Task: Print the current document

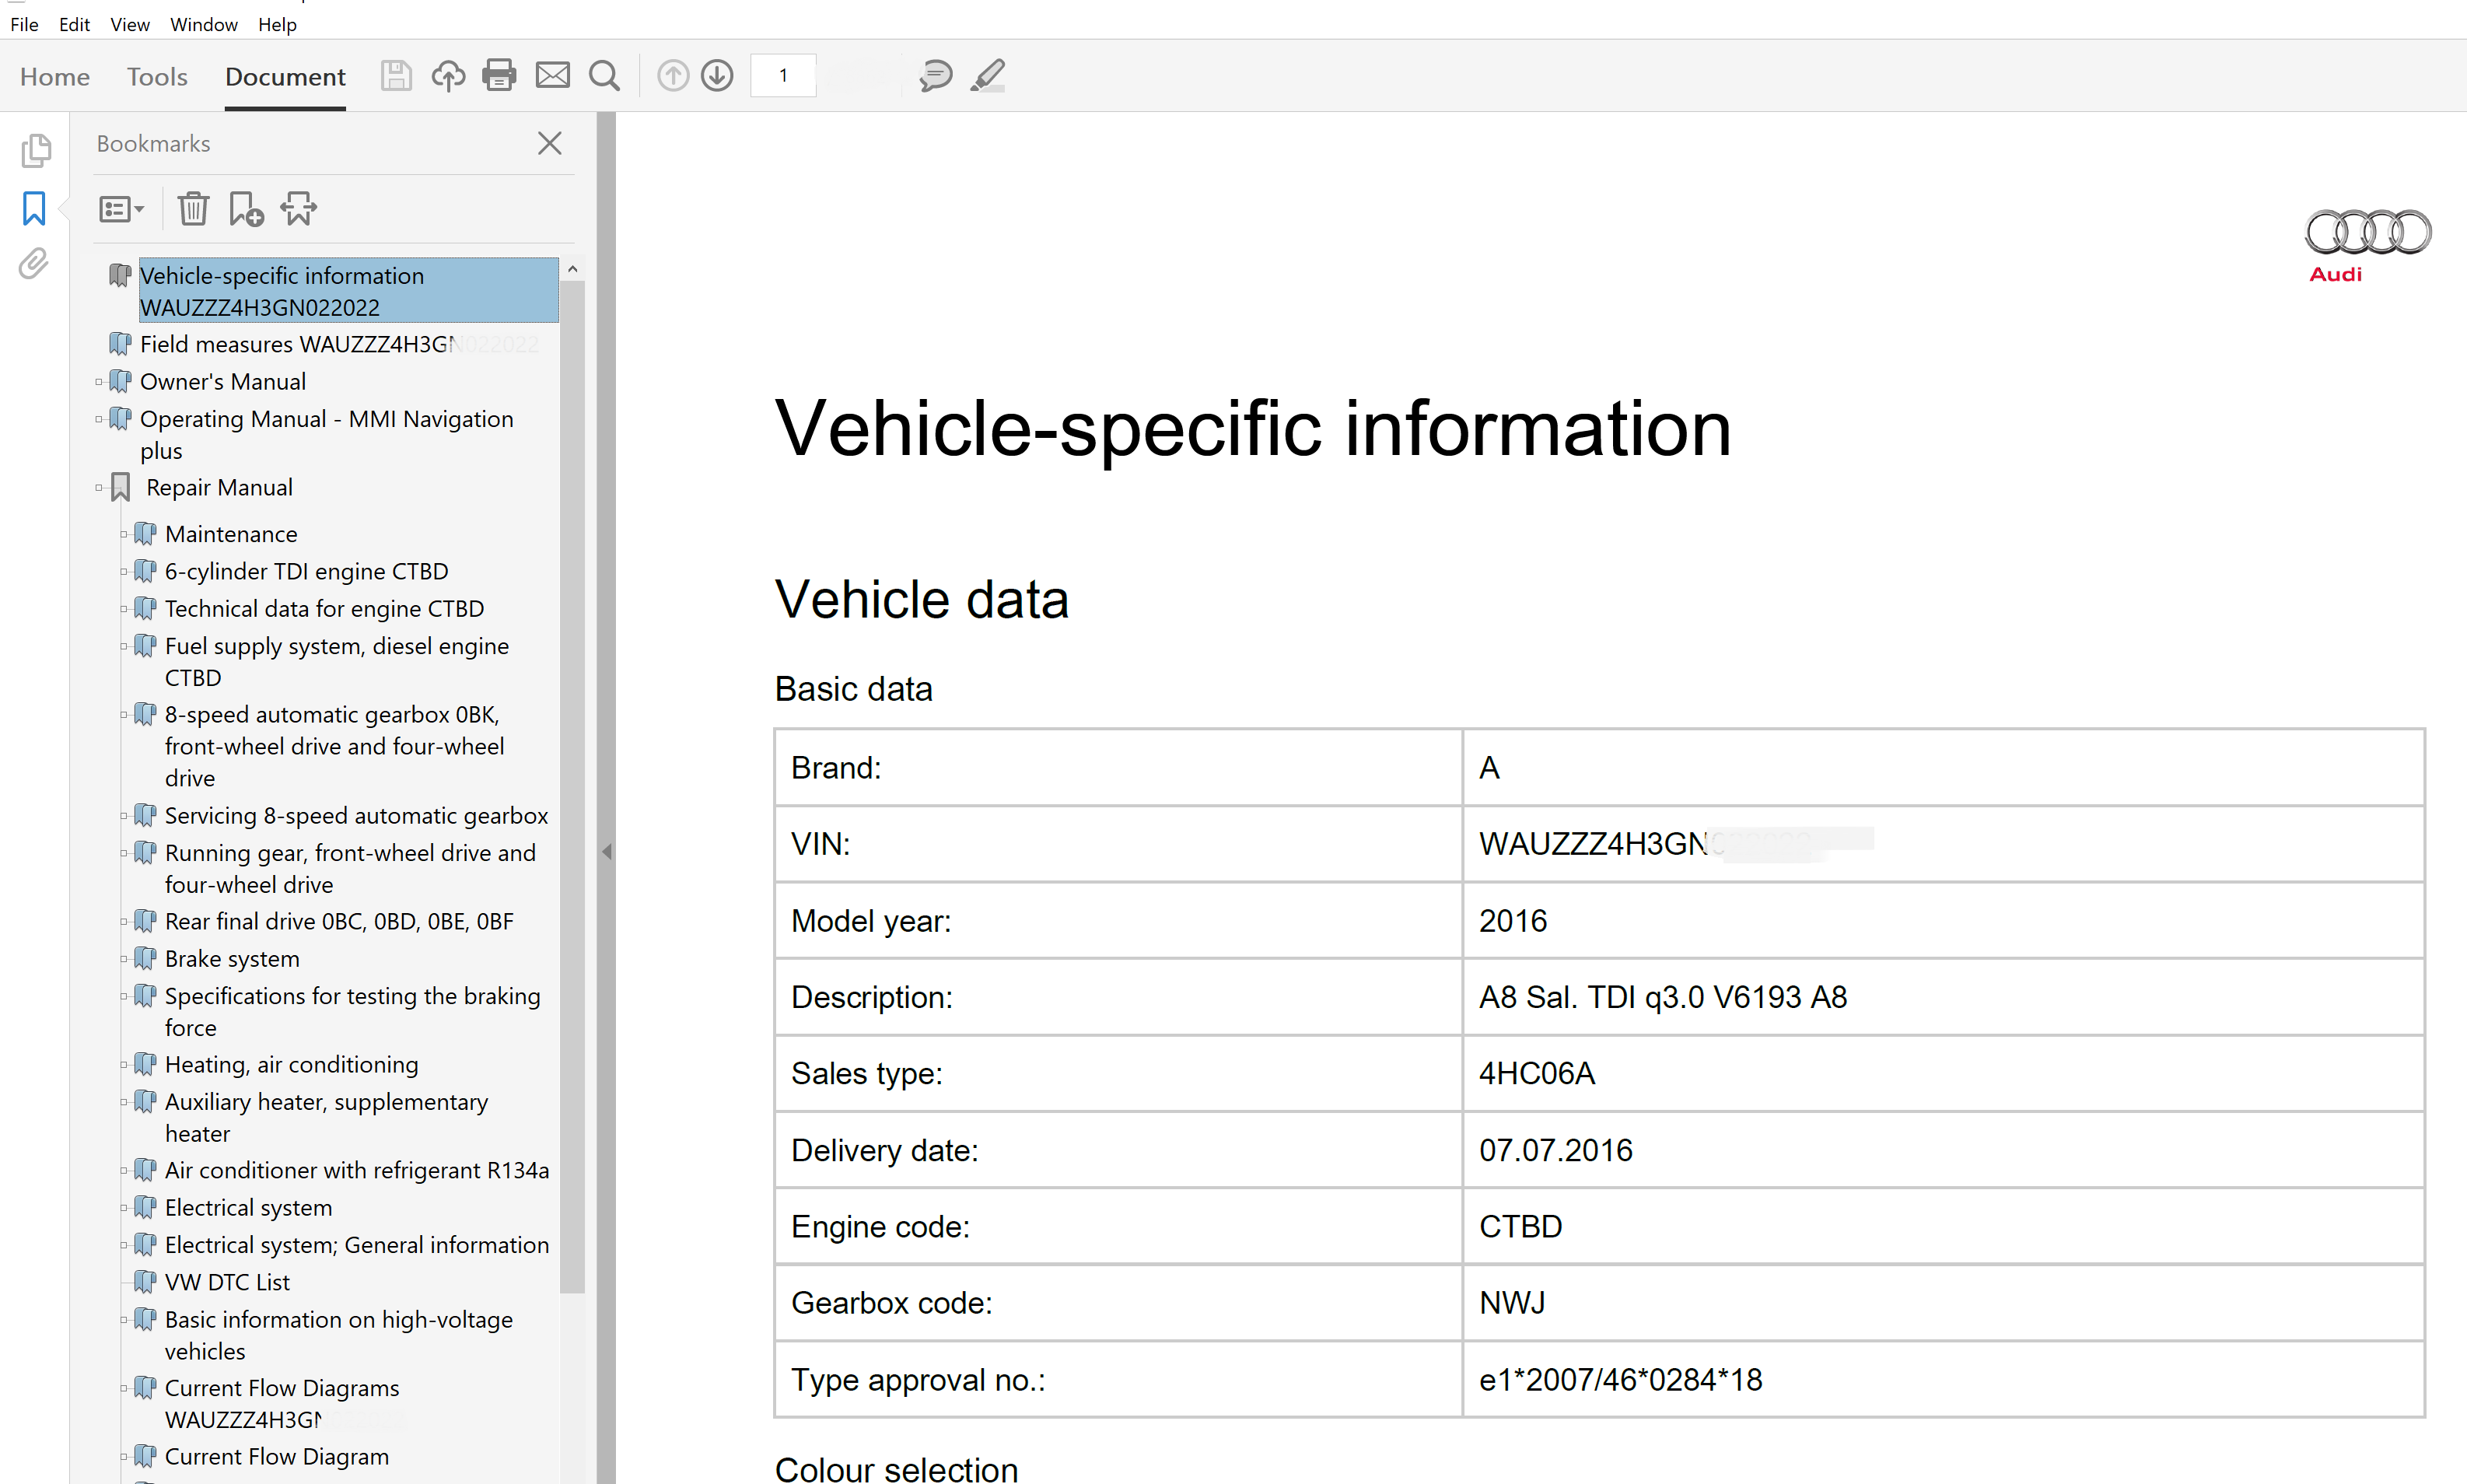Action: point(499,75)
